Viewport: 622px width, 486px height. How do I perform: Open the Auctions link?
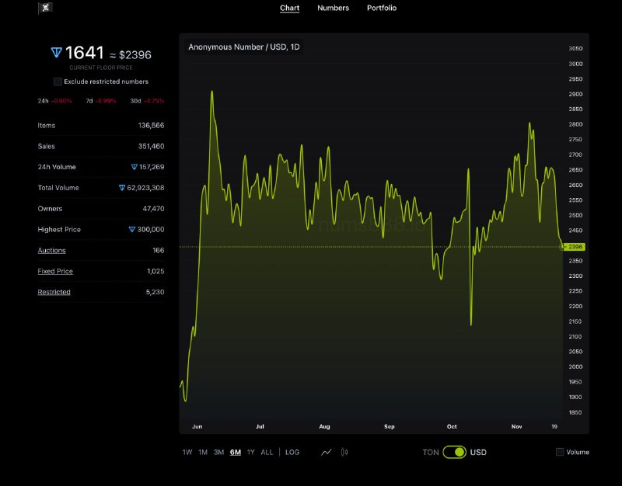point(52,251)
